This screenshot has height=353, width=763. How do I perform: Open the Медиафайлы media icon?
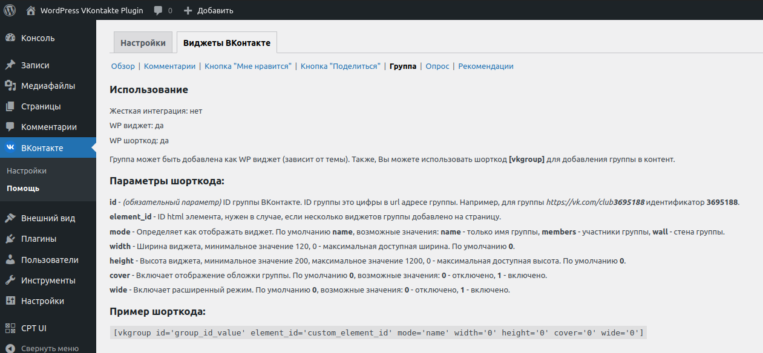point(10,86)
